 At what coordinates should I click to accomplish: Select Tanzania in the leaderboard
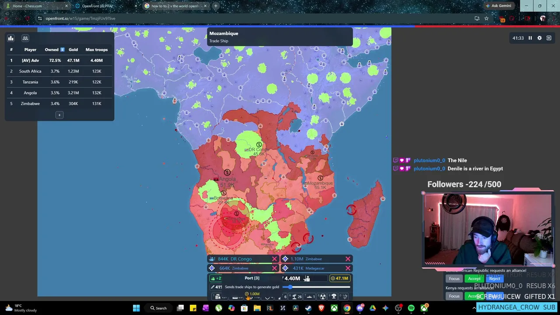pyautogui.click(x=59, y=82)
